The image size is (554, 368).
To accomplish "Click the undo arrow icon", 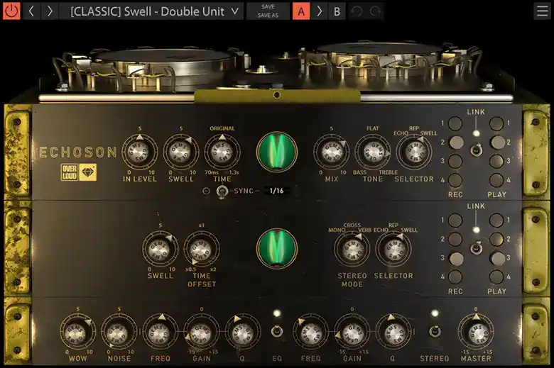I will tap(357, 11).
